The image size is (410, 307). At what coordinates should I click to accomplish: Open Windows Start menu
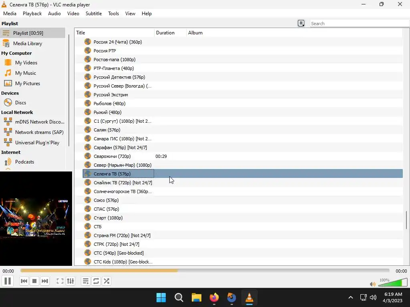(161, 297)
